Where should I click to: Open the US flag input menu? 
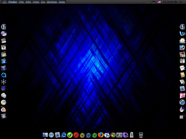pos(159,2)
